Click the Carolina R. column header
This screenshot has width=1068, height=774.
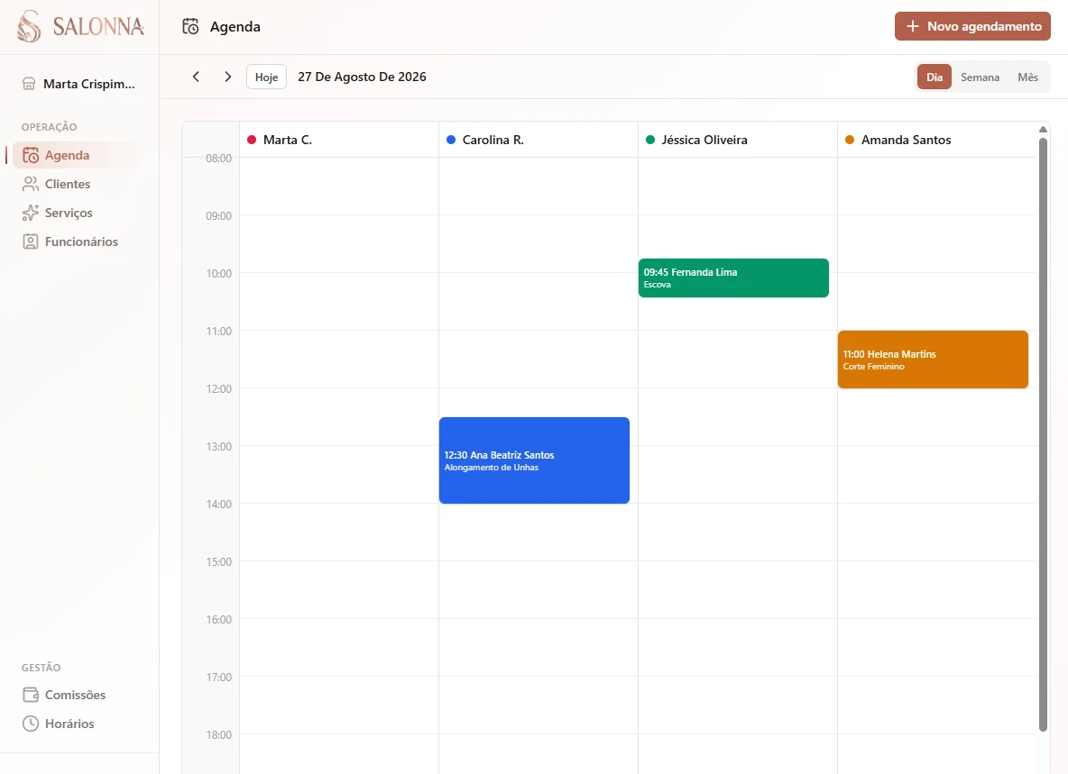pyautogui.click(x=539, y=140)
